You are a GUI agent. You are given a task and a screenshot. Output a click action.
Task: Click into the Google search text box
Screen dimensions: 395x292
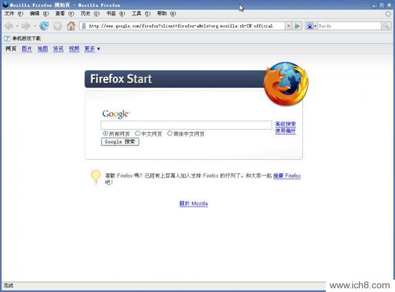[186, 125]
